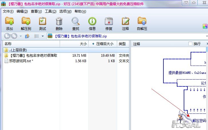Open the 查看(V) menu
The height and width of the screenshot is (130, 208).
pyautogui.click(x=36, y=11)
